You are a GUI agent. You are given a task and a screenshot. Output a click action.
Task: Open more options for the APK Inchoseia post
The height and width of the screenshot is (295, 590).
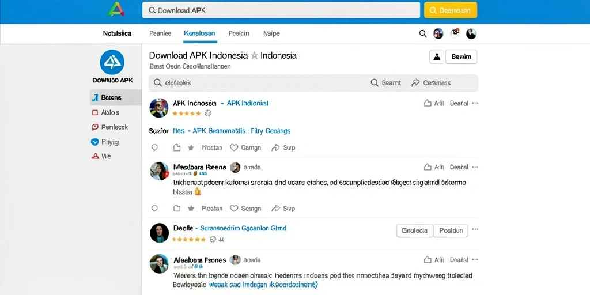click(x=475, y=103)
